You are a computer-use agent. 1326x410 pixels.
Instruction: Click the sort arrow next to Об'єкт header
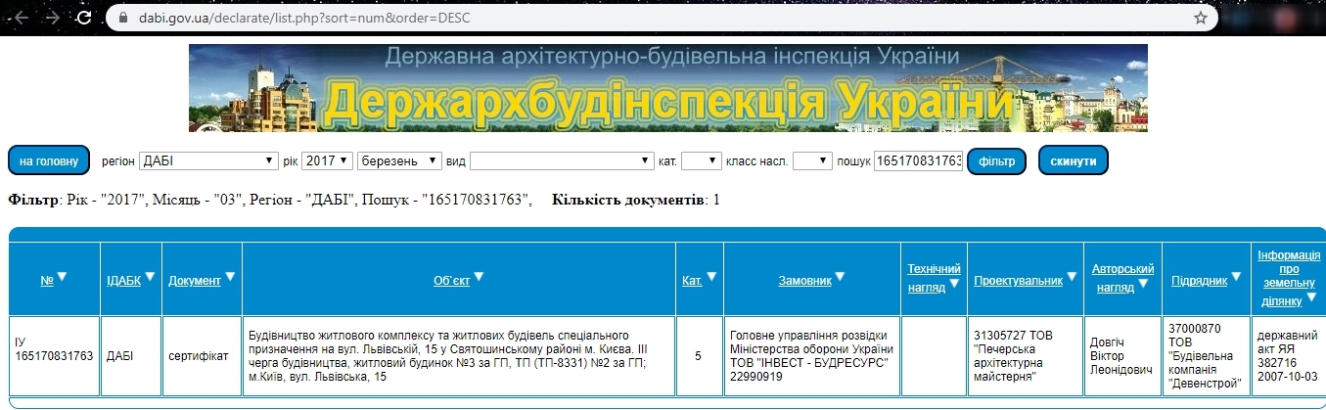click(480, 278)
